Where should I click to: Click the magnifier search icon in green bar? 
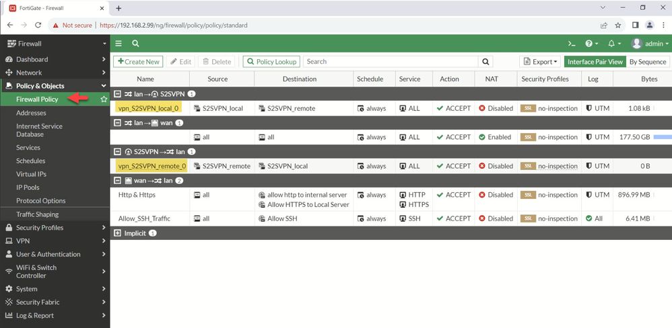(x=135, y=44)
